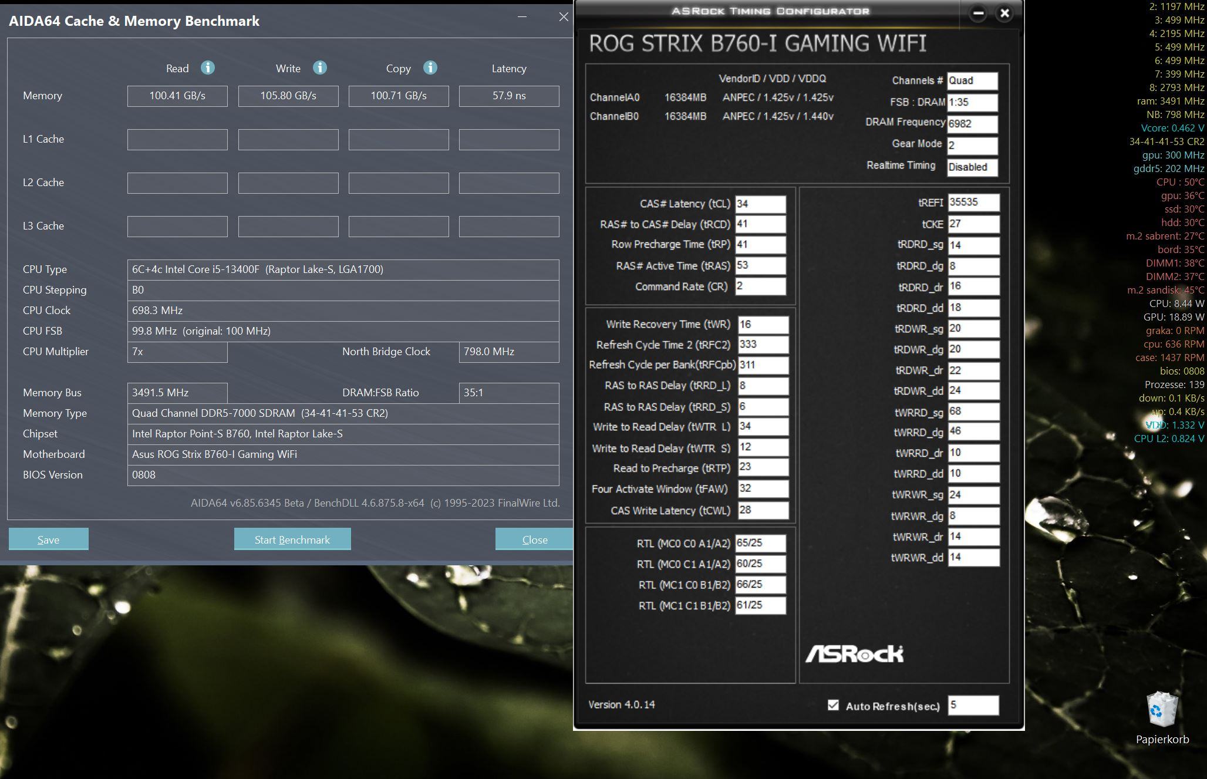Close the ASRock Timing Configurator window
Screen dimensions: 1207x779
[1004, 13]
